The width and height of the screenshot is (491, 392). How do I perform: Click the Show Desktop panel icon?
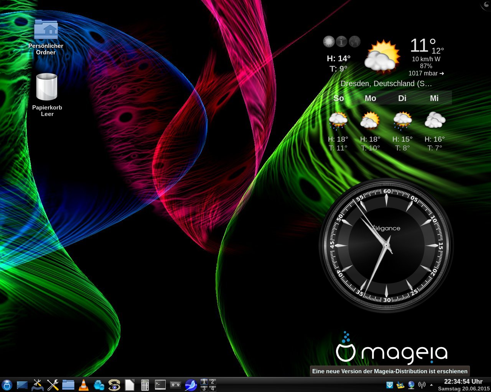point(22,385)
